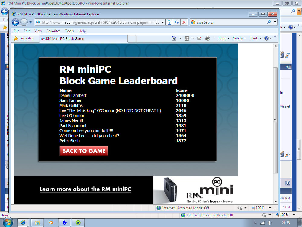The height and width of the screenshot is (227, 302).
Task: Click the Read Mail icon
Action: (x=200, y=38)
